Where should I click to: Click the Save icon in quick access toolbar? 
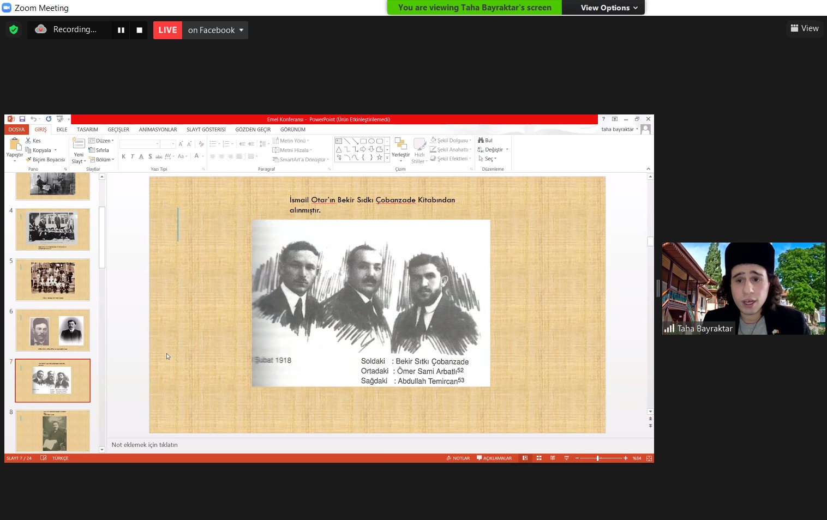click(22, 119)
